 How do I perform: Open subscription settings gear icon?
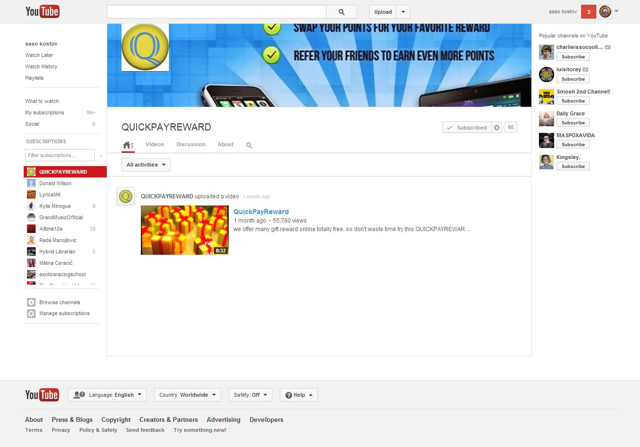click(x=497, y=128)
